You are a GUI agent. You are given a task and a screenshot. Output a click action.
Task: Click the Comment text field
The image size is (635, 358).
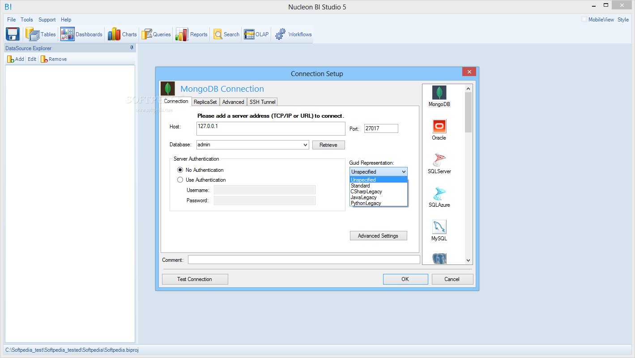click(304, 260)
